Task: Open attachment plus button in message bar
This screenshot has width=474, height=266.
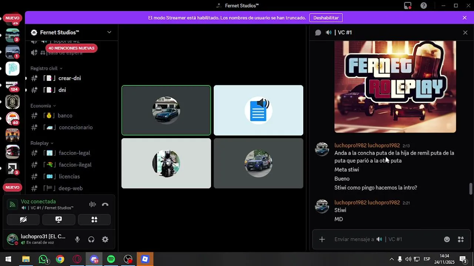Action: 322,239
